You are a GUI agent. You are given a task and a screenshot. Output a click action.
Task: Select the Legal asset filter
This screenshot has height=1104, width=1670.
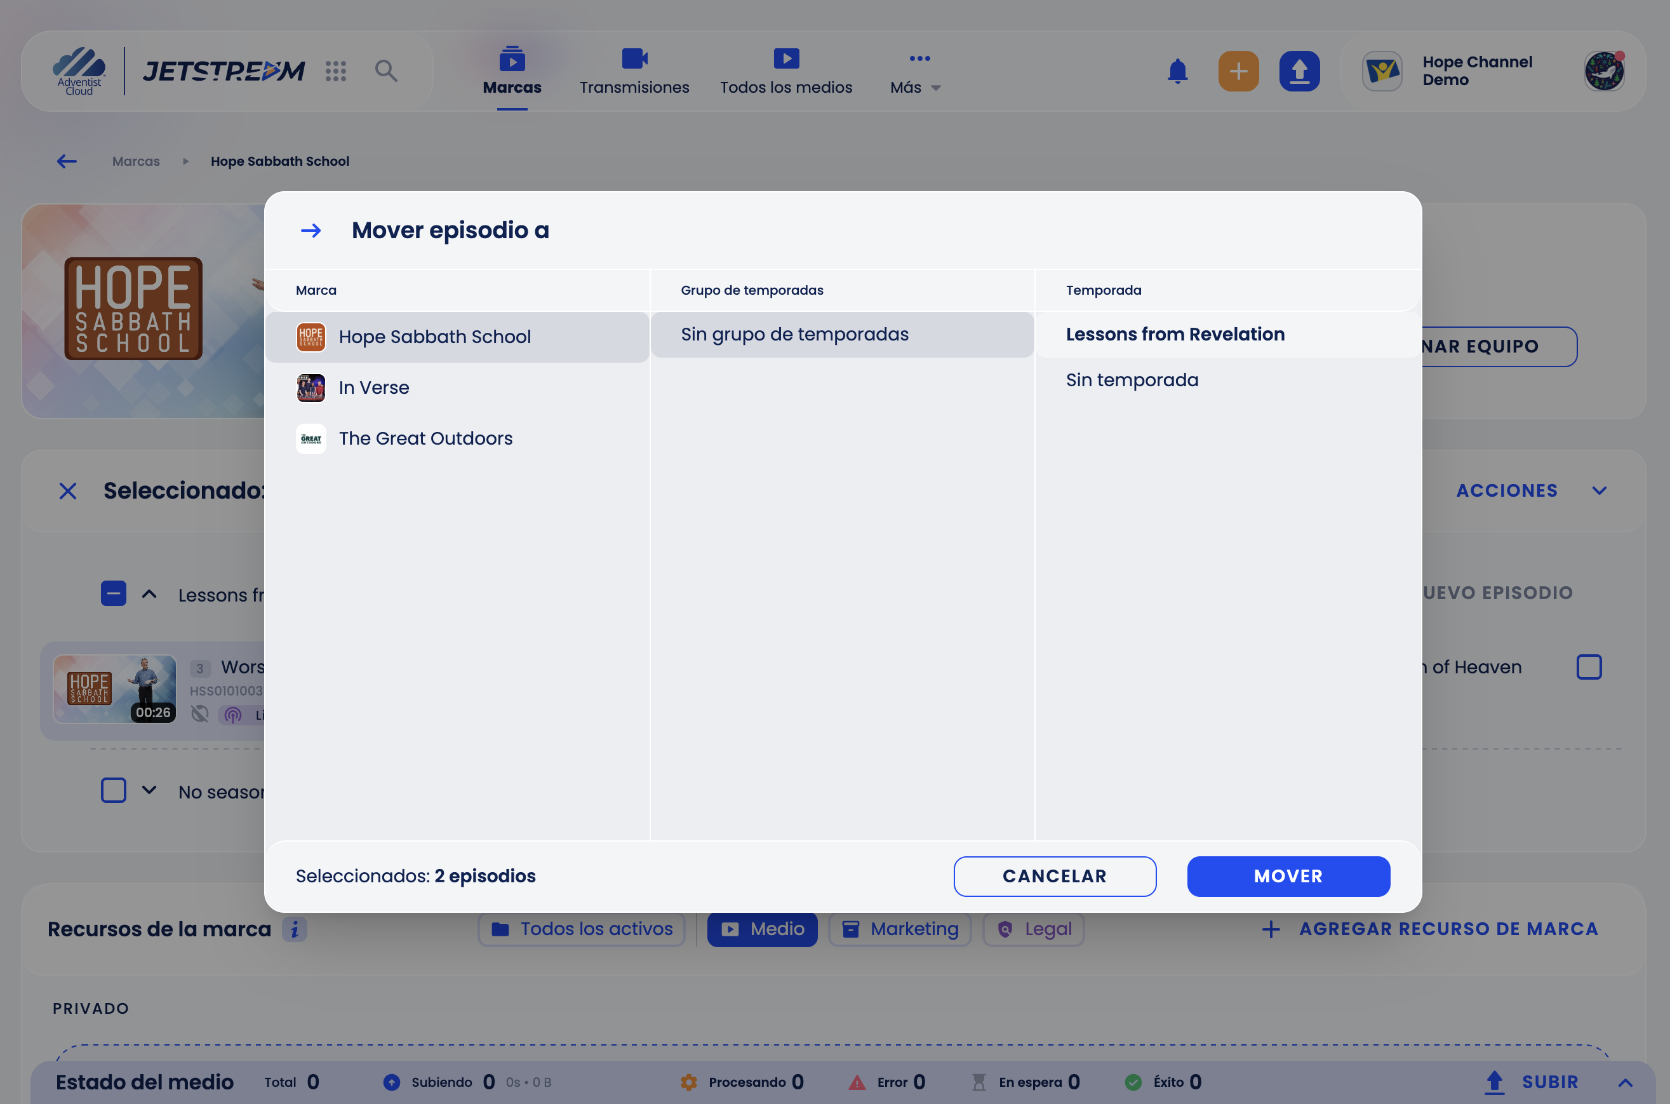pyautogui.click(x=1033, y=929)
